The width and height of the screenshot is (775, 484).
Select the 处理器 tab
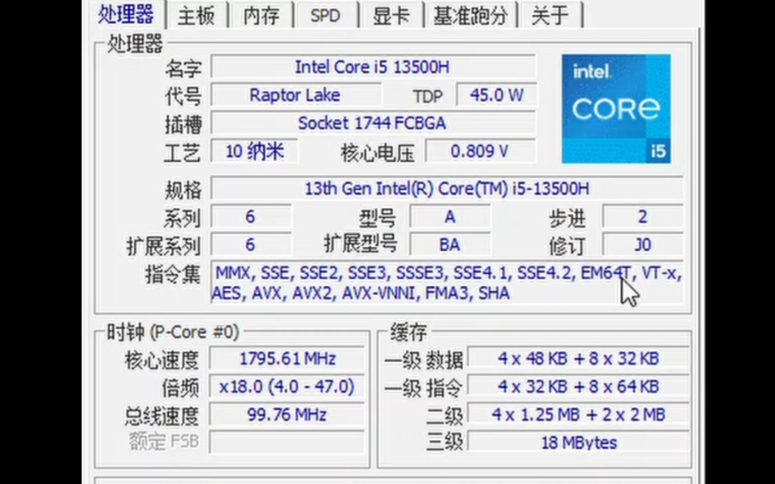pyautogui.click(x=126, y=15)
